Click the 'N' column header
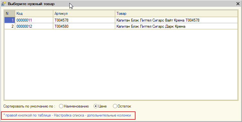242x122 pixels. point(10,14)
